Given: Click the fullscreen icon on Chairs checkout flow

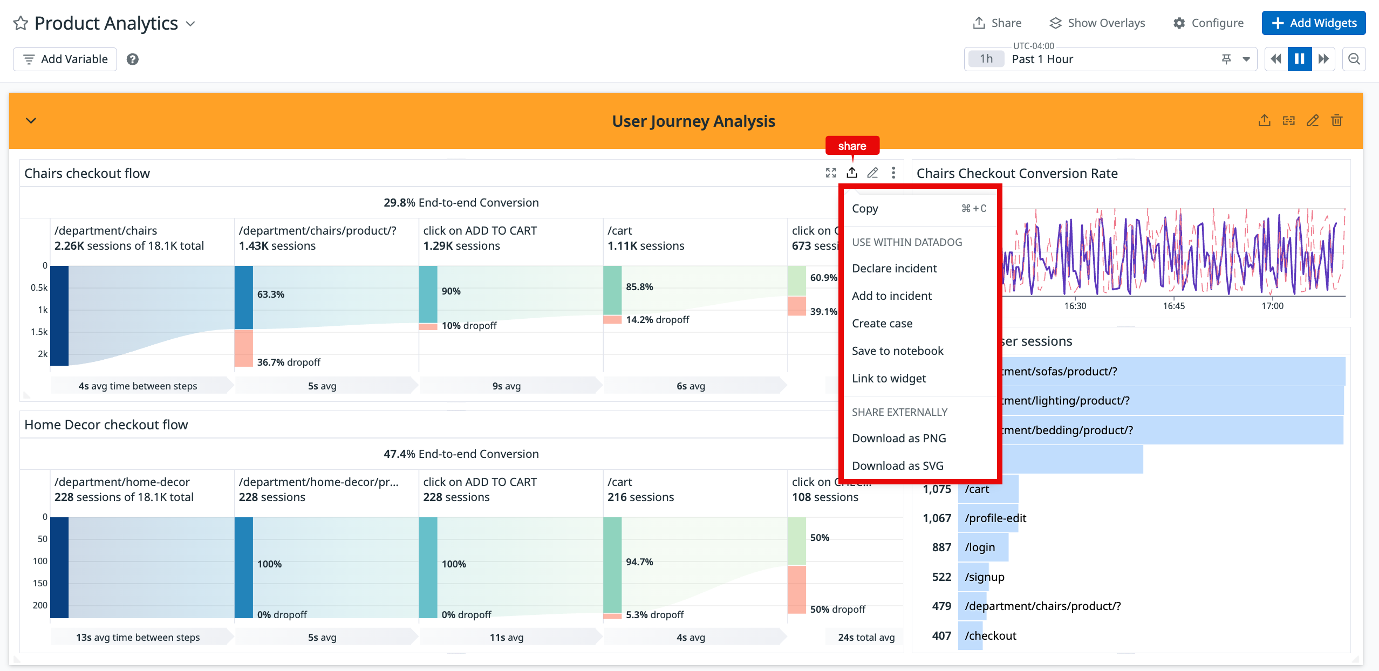Looking at the screenshot, I should coord(831,173).
